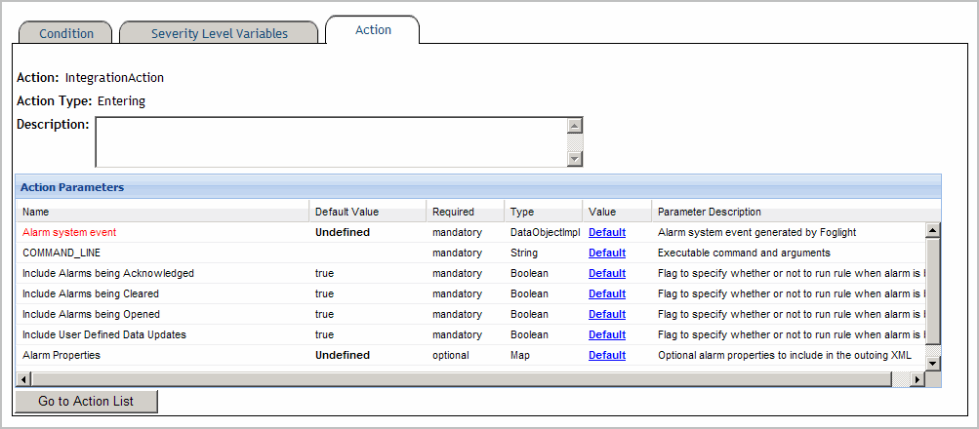Viewport: 979px width, 429px height.
Task: Click the Parameter Description column header
Action: 709,212
